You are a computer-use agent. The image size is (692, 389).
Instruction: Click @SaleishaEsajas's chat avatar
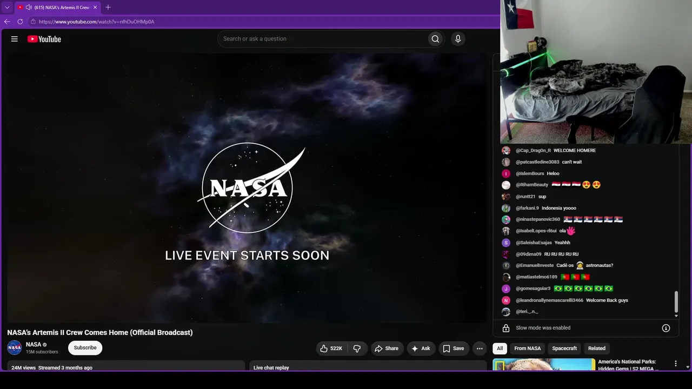click(506, 243)
